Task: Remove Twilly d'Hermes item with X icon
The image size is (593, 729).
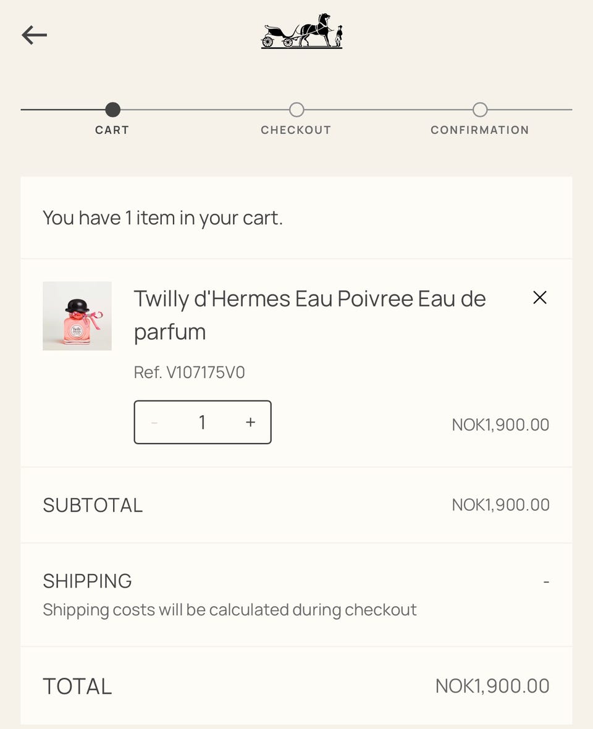Action: 540,298
